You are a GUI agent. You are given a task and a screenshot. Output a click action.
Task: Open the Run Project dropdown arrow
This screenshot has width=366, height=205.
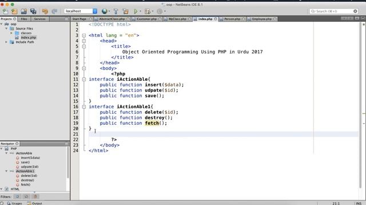(x=140, y=11)
